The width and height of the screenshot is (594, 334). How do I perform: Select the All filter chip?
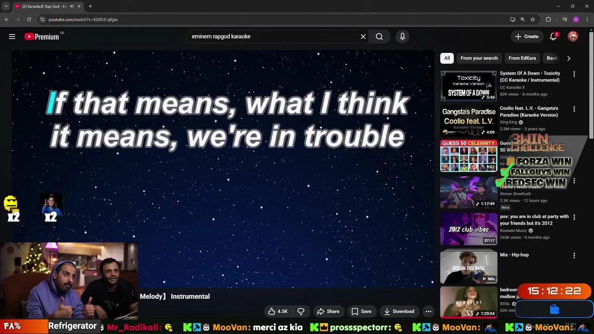pyautogui.click(x=447, y=58)
